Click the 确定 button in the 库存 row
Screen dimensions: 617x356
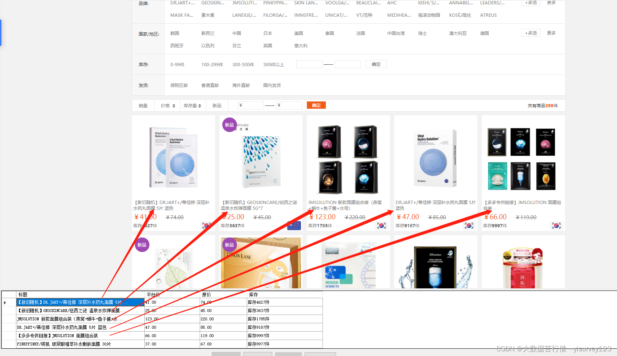[376, 64]
